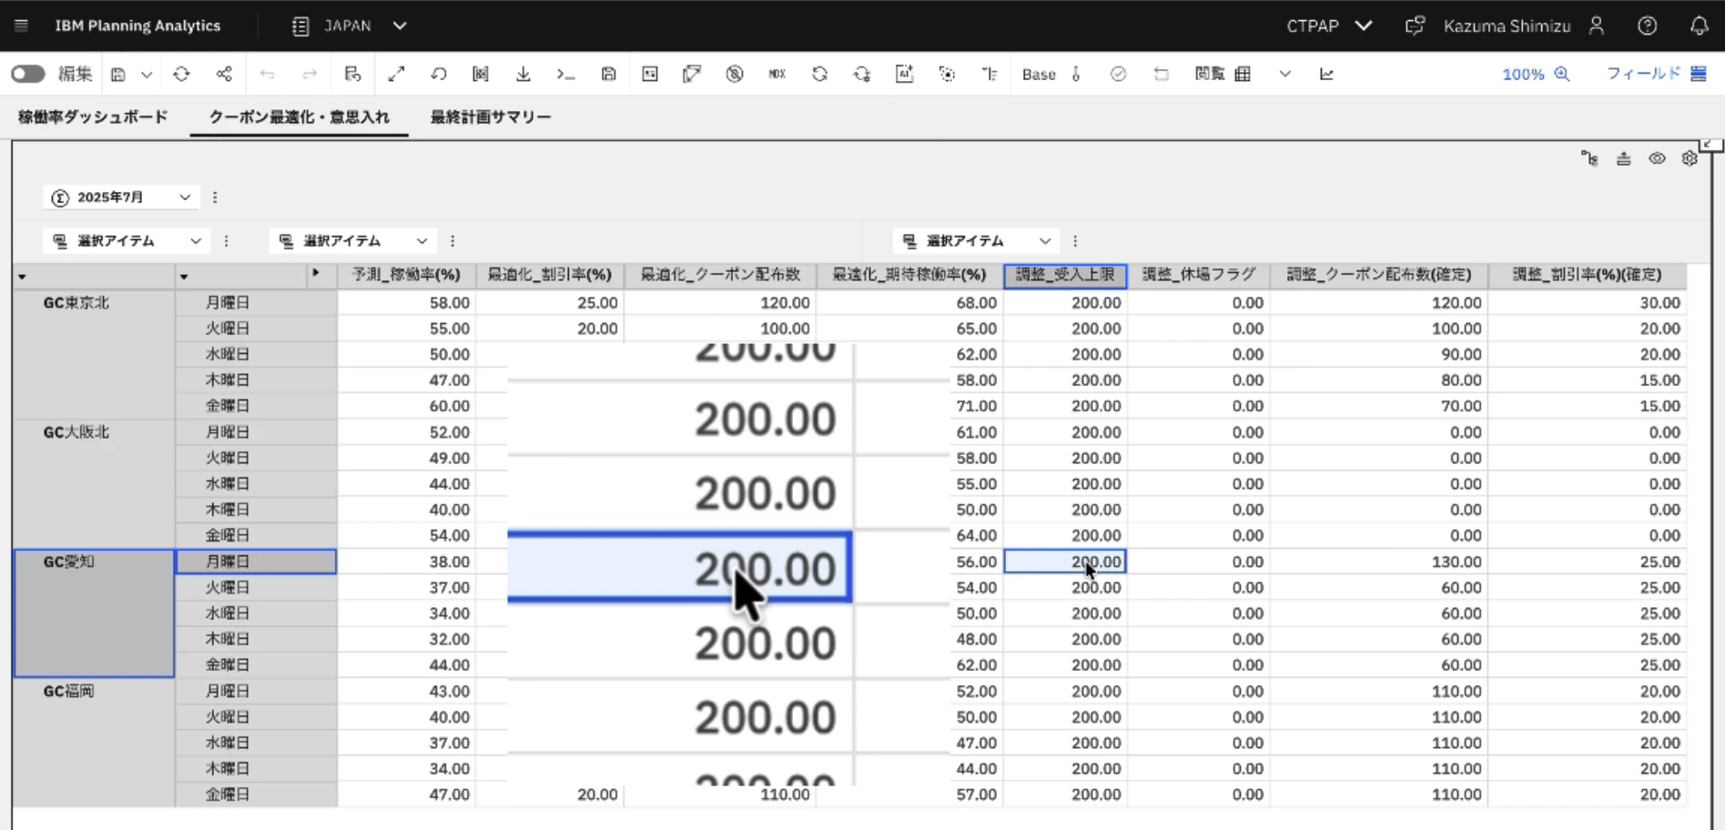Click the share icon in the toolbar
Image resolution: width=1725 pixels, height=830 pixels.
[x=224, y=74]
